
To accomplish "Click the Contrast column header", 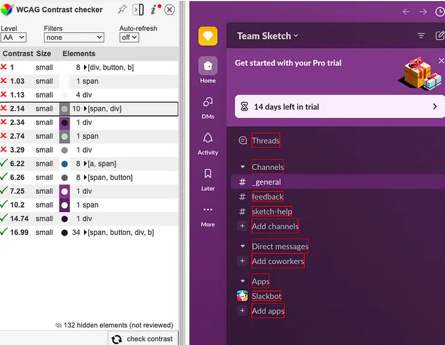I will 18,53.
